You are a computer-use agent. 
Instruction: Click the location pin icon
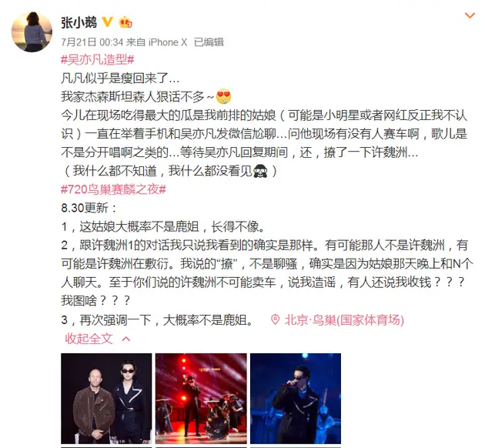(x=275, y=319)
